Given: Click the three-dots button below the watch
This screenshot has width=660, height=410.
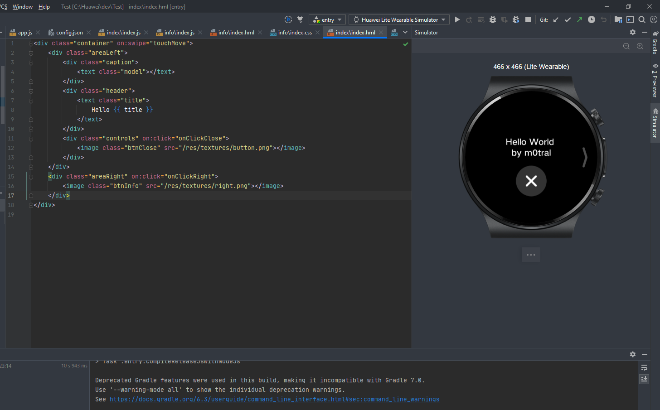Looking at the screenshot, I should 531,255.
